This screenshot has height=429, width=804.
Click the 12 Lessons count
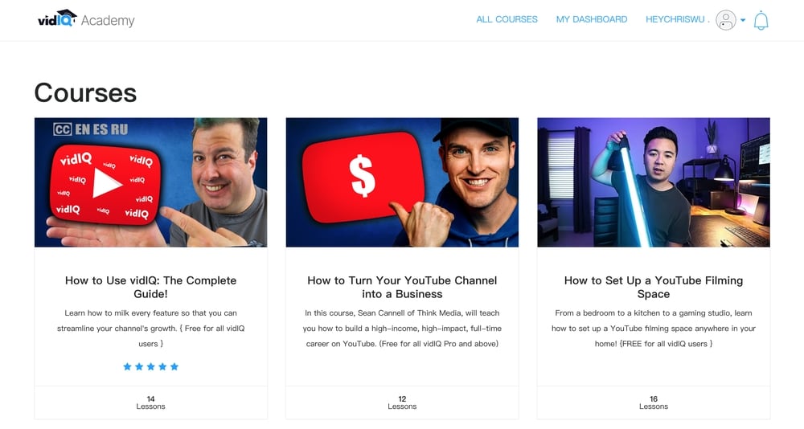click(x=402, y=402)
